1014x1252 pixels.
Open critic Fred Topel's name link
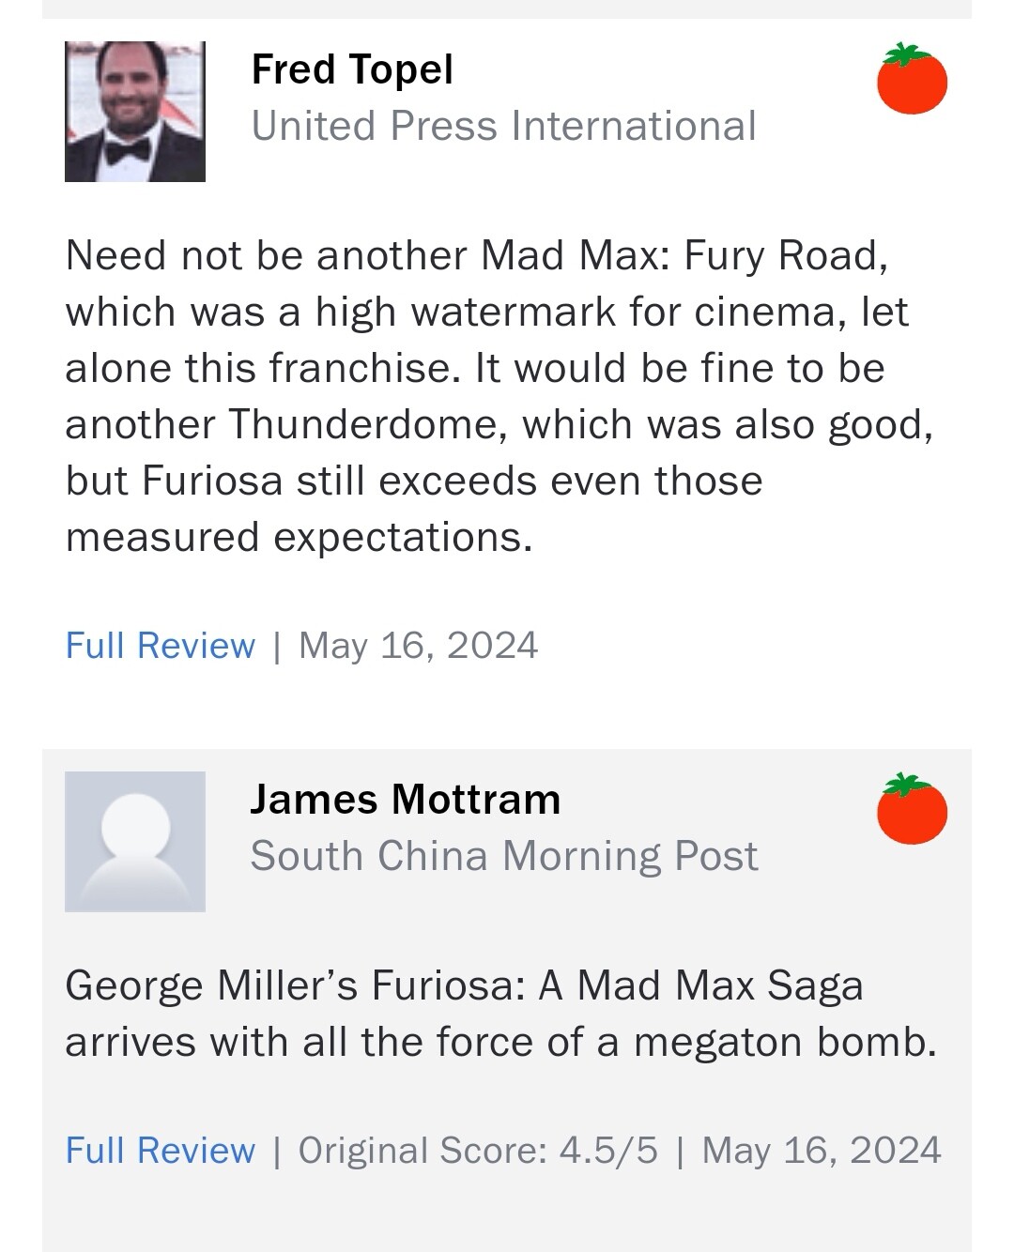[352, 69]
